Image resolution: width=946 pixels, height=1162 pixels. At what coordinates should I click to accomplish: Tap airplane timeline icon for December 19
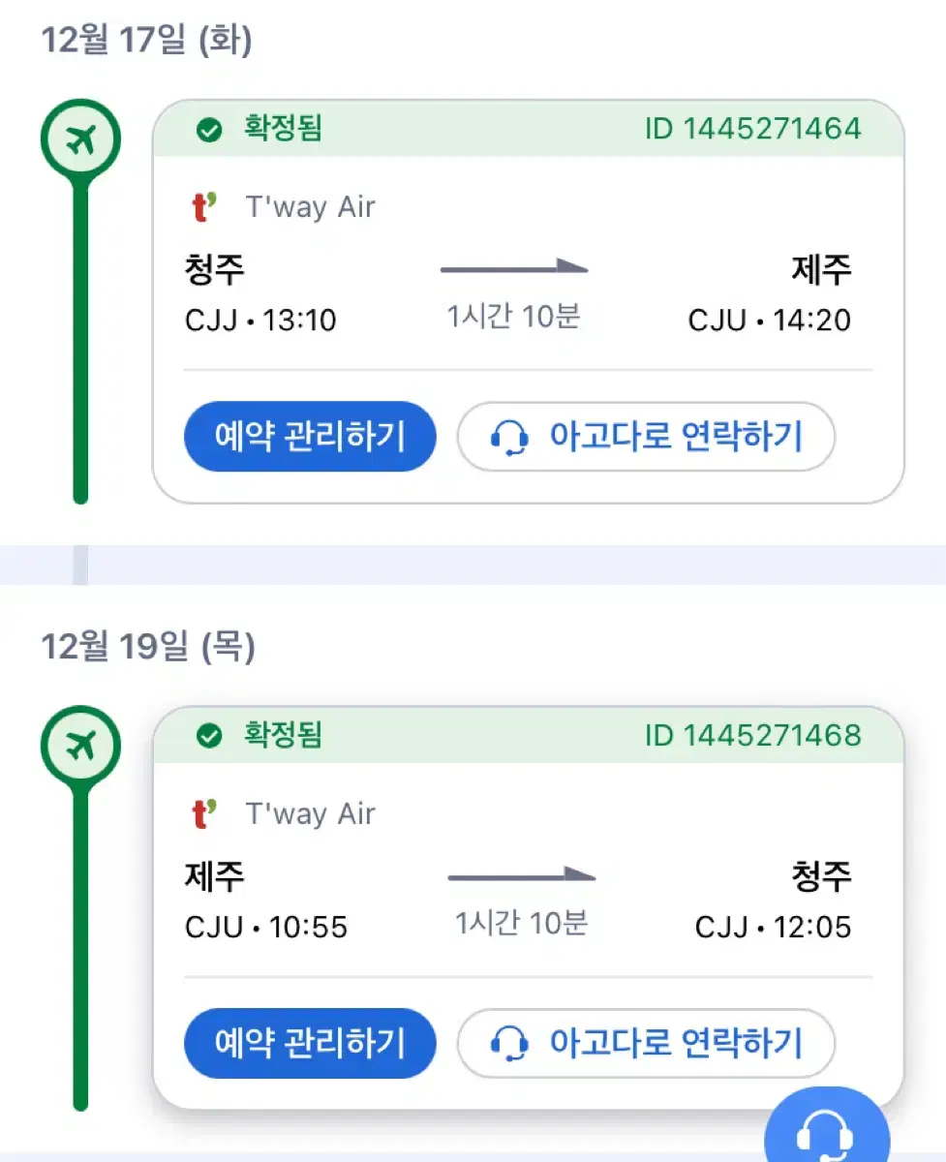click(80, 747)
